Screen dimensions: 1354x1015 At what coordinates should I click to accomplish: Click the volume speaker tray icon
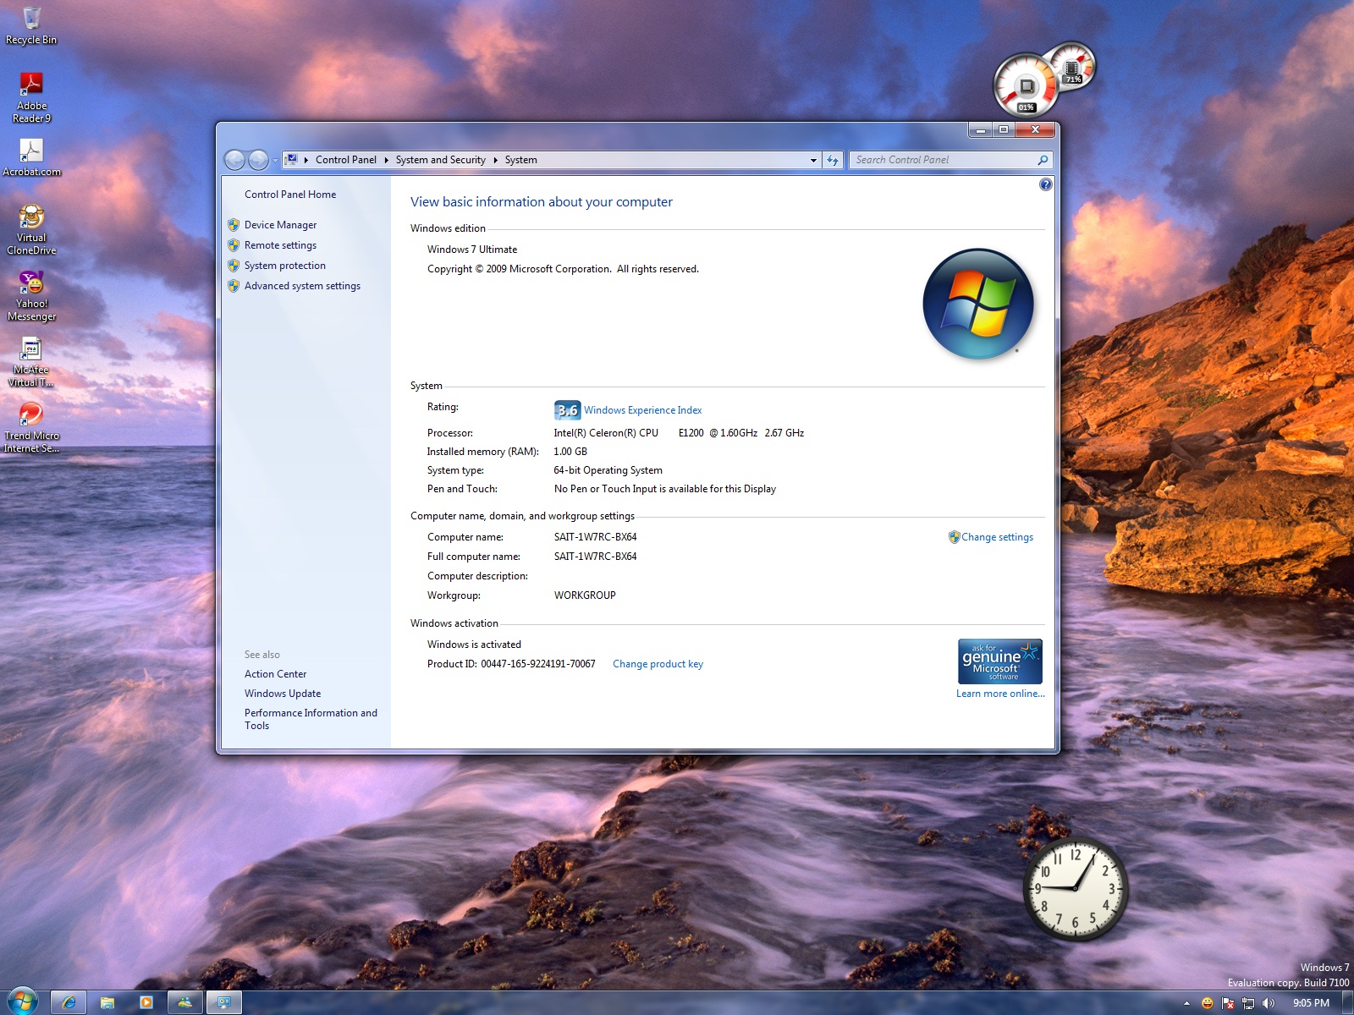click(x=1268, y=1003)
